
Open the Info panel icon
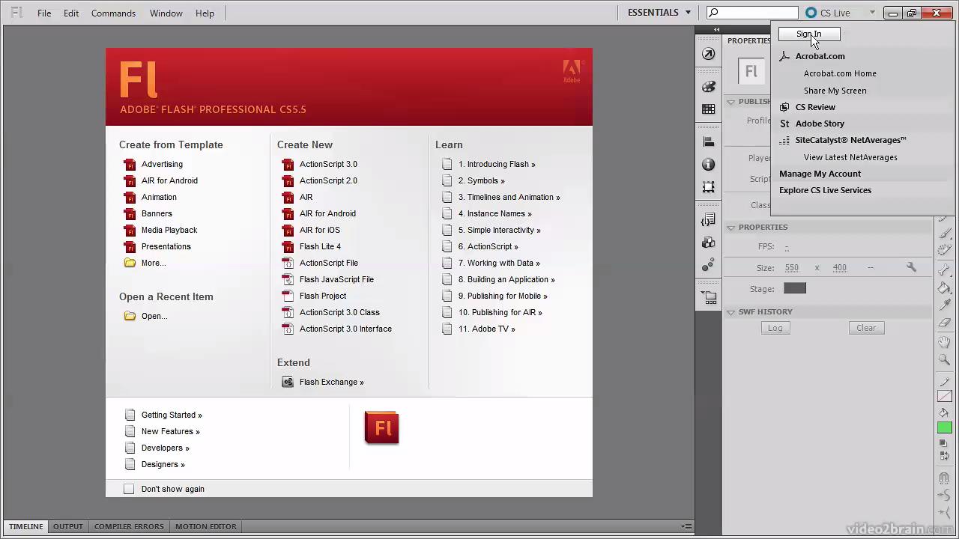709,165
